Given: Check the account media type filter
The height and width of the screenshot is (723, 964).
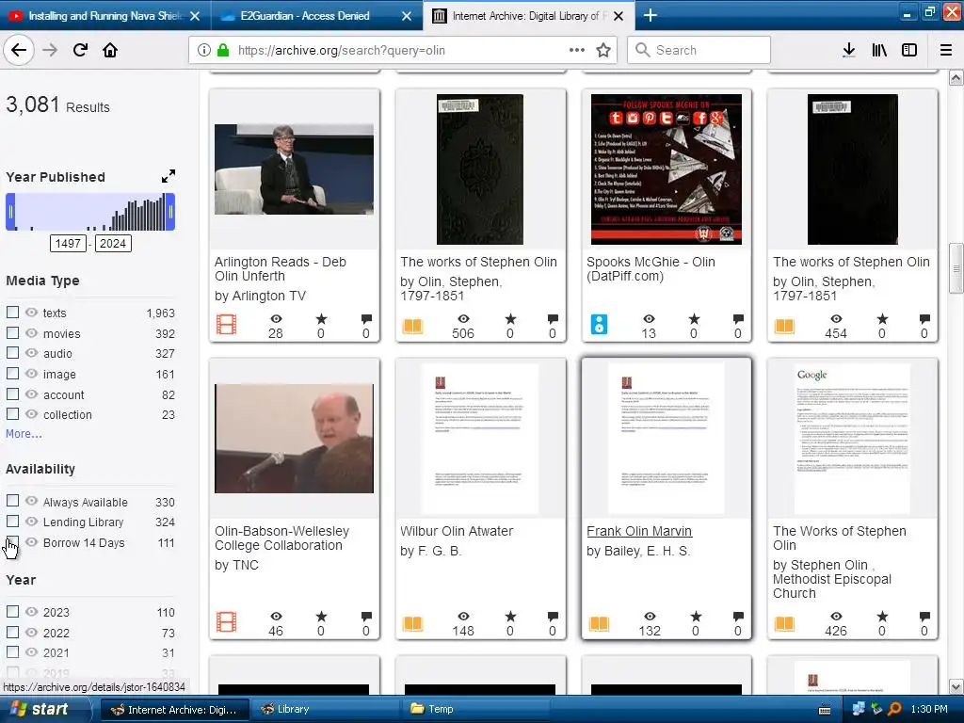Looking at the screenshot, I should point(12,394).
